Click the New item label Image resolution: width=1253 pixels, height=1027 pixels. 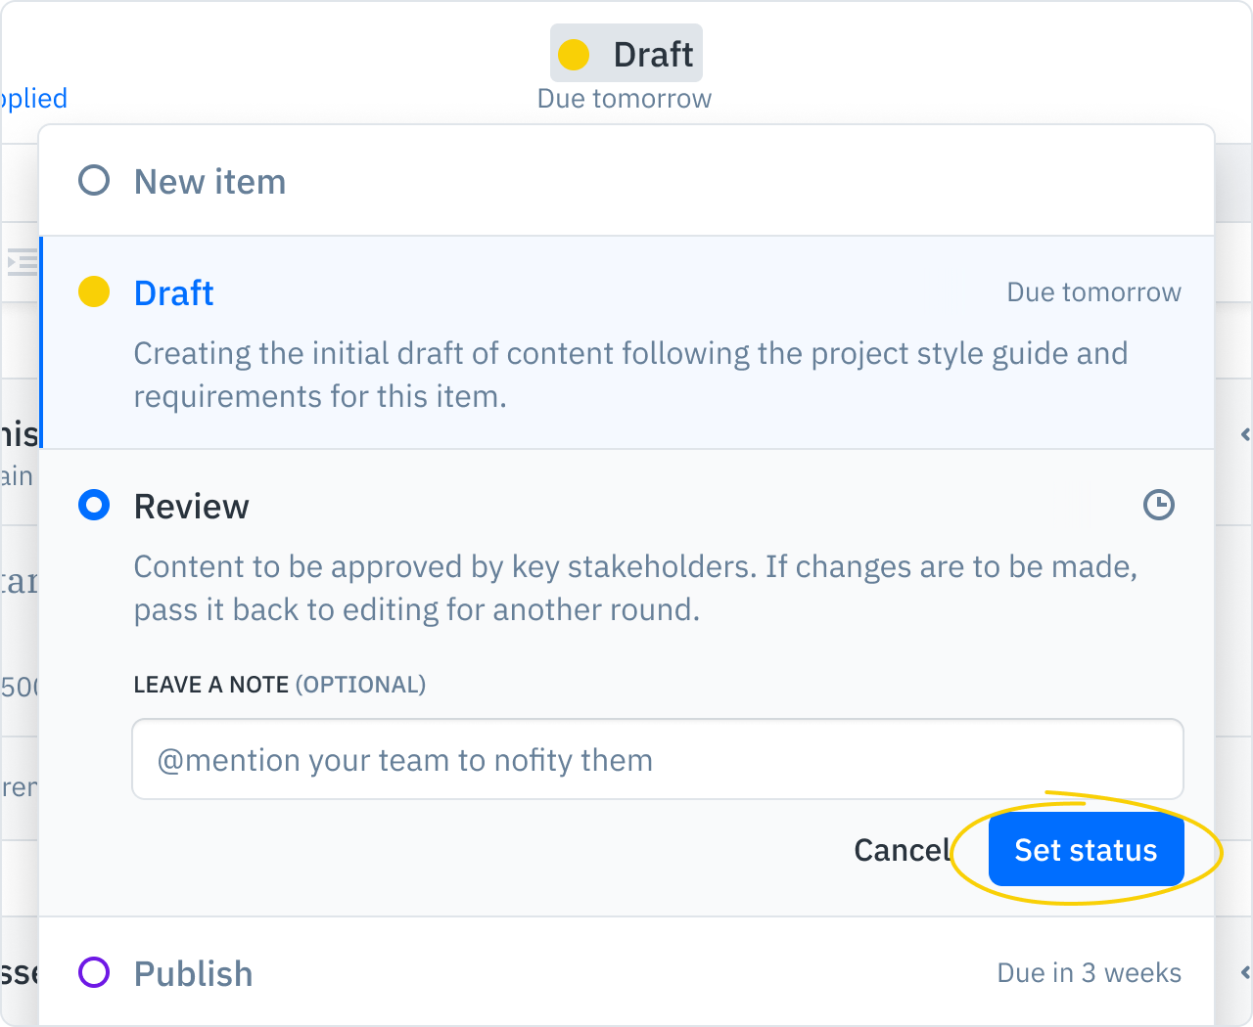point(209,182)
